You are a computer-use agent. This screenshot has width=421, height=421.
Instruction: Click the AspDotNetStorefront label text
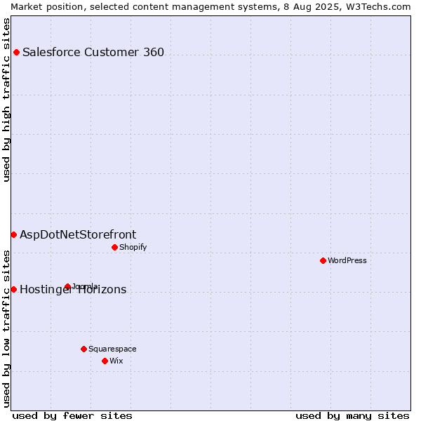click(x=78, y=235)
